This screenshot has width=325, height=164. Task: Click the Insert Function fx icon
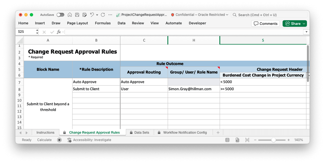(x=59, y=31)
